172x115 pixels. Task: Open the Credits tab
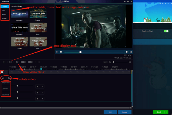(x=5, y=7)
